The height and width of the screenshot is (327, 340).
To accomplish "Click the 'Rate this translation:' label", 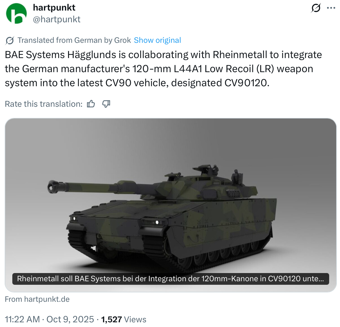I will coord(44,104).
